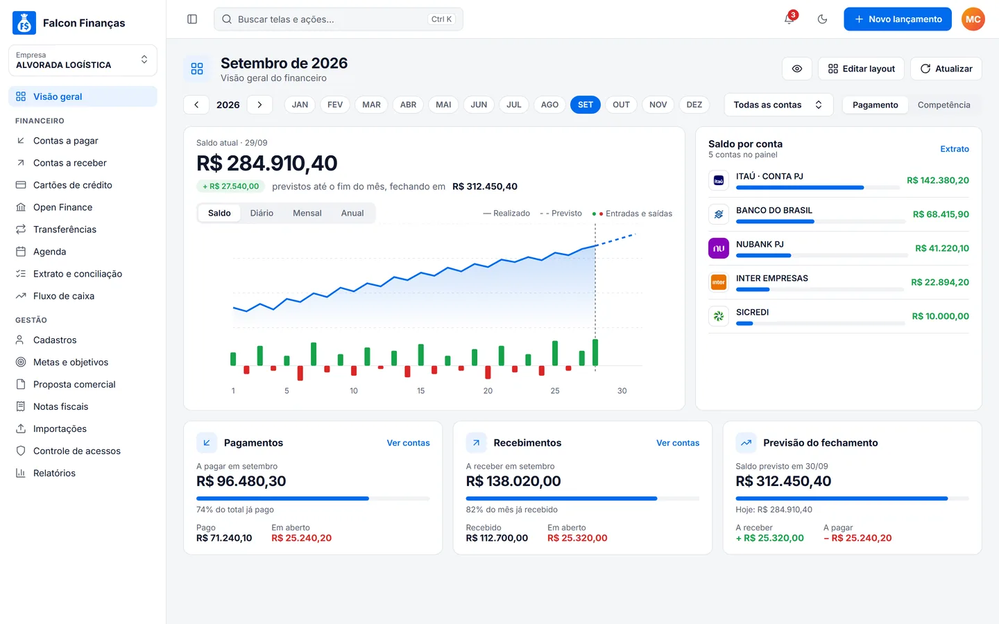Screen dimensions: 999x624
Task: Switch the chart to Diário view
Action: [262, 213]
